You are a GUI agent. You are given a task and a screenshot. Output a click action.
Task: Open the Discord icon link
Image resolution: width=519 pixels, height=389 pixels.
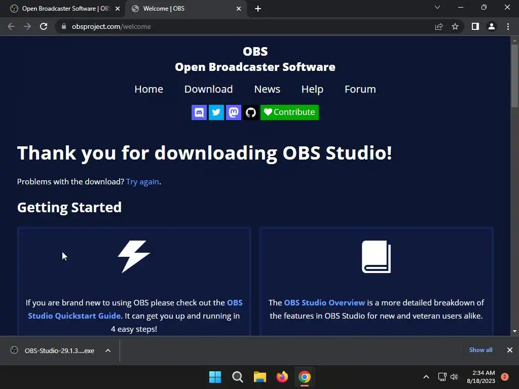199,112
